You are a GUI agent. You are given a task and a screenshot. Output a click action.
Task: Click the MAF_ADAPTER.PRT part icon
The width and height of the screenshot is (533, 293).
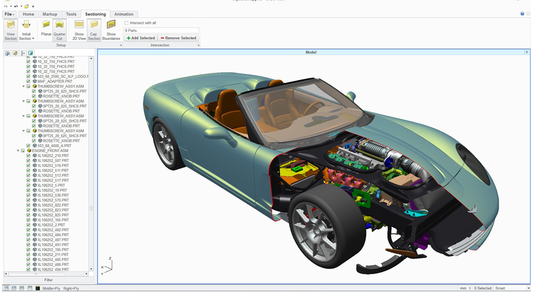tap(34, 81)
